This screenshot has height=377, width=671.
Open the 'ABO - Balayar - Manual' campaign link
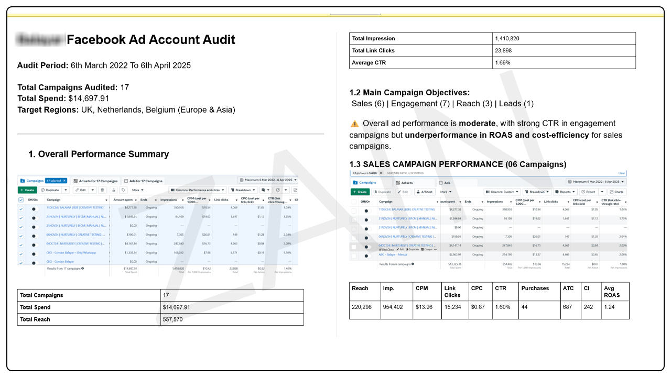point(393,254)
